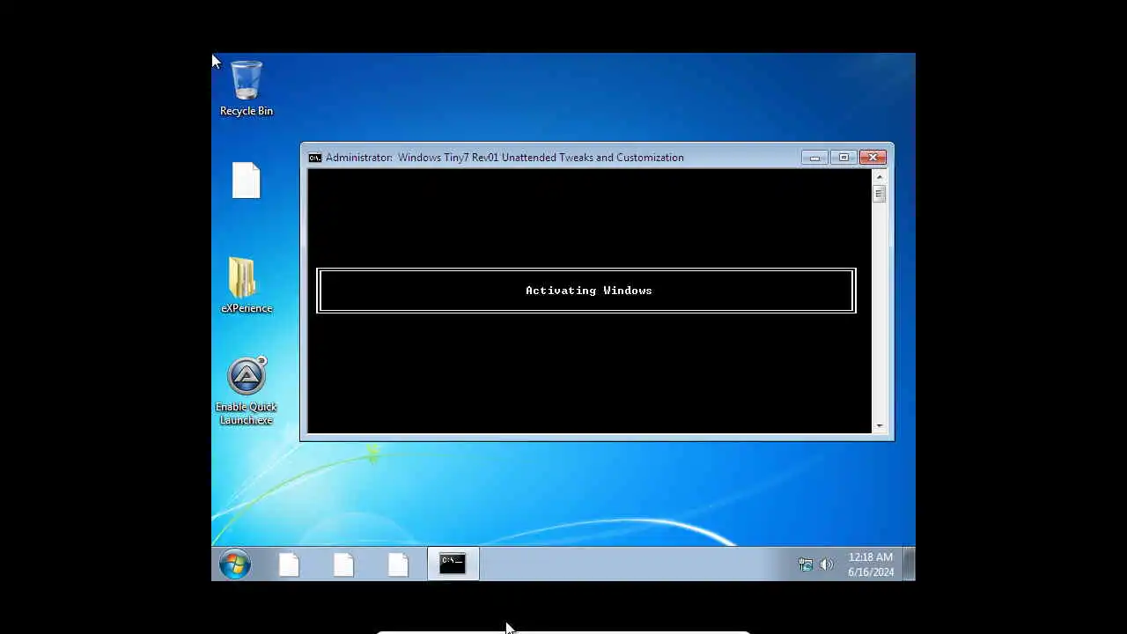Screen dimensions: 1127x634
Task: Select the unnamed blank file on desktop
Action: click(247, 181)
